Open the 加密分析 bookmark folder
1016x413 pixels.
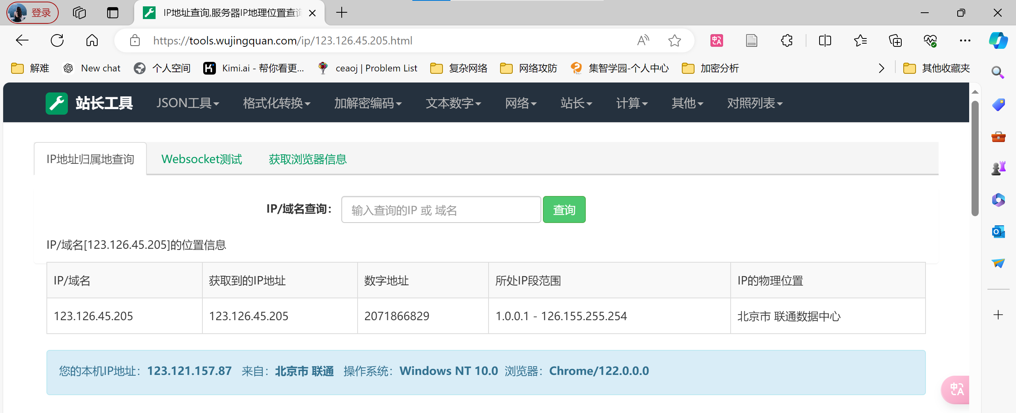(x=710, y=68)
